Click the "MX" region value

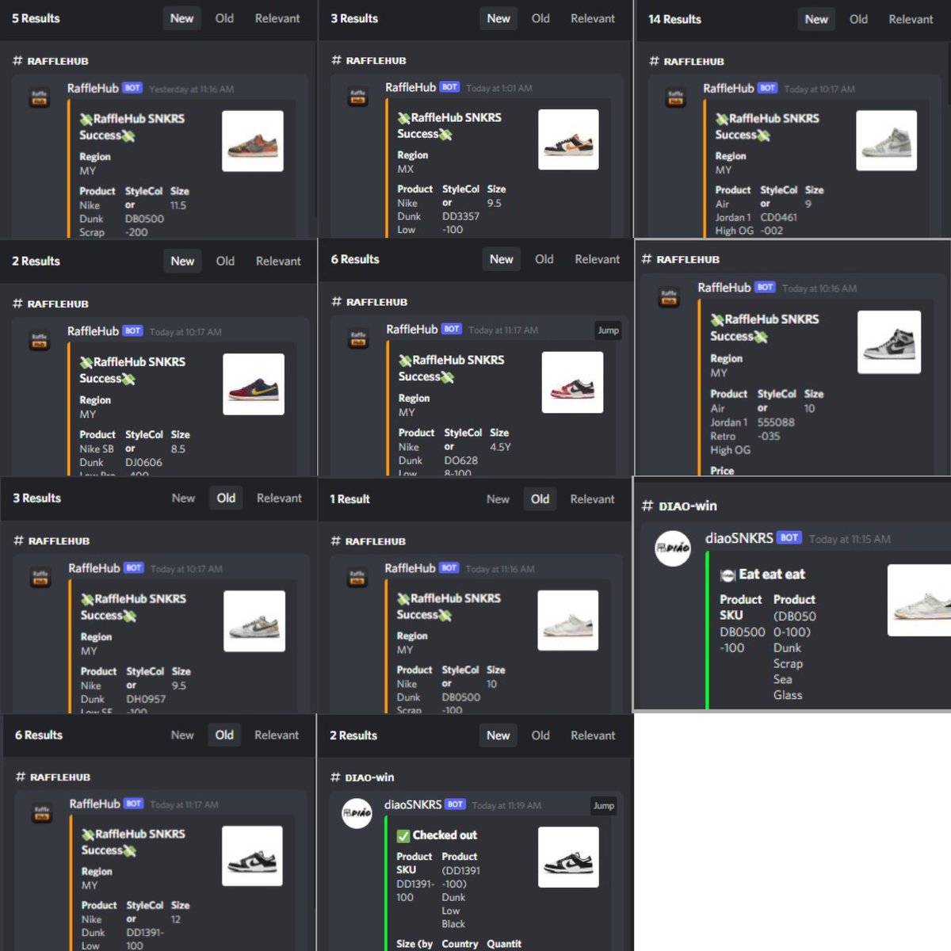click(x=406, y=170)
